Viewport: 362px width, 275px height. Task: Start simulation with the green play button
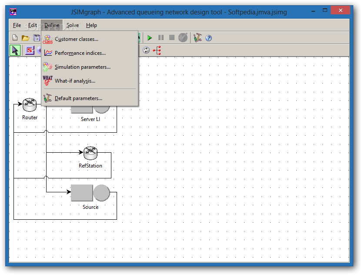pos(150,38)
